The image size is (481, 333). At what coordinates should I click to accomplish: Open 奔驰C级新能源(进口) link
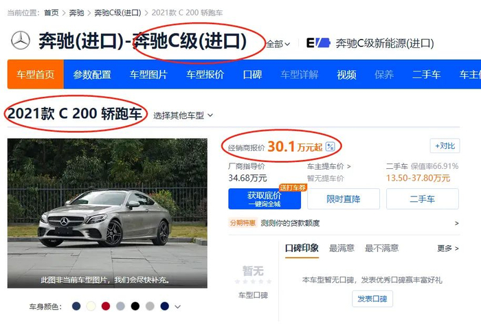(x=385, y=43)
